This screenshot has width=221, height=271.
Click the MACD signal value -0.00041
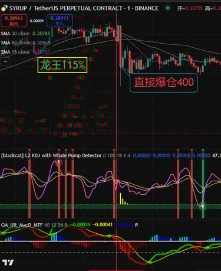[x=103, y=224]
